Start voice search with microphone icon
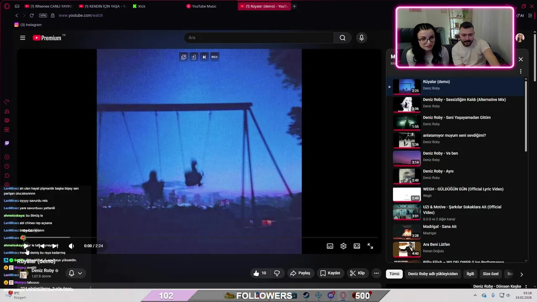The image size is (537, 302). click(362, 38)
